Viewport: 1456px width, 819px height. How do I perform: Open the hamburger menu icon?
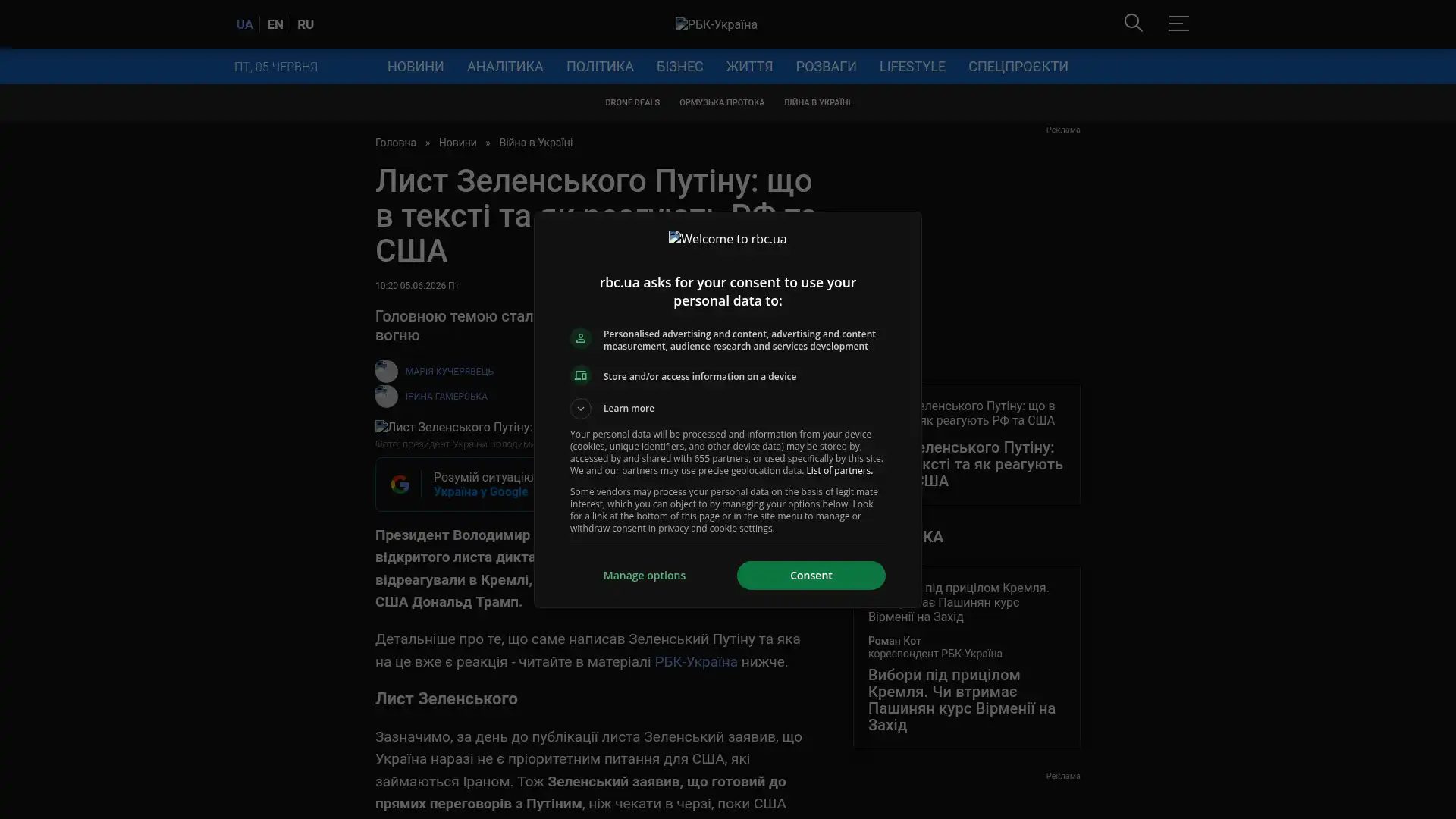pos(1178,24)
